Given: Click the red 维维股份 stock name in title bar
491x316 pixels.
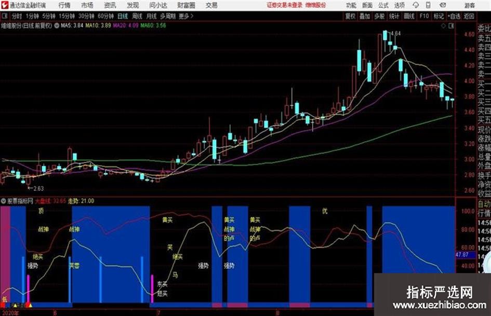Looking at the screenshot, I should coord(315,5).
